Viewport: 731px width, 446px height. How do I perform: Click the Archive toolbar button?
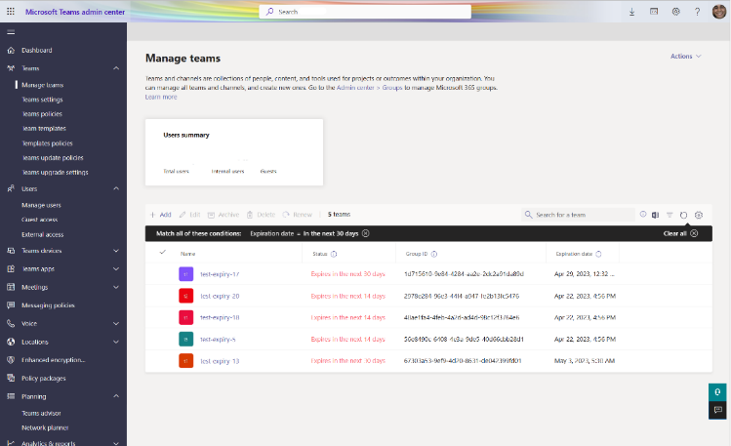point(223,215)
